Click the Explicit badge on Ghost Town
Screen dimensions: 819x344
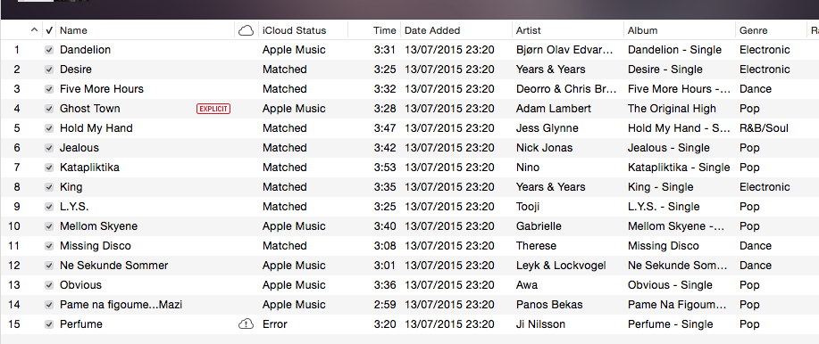[213, 109]
